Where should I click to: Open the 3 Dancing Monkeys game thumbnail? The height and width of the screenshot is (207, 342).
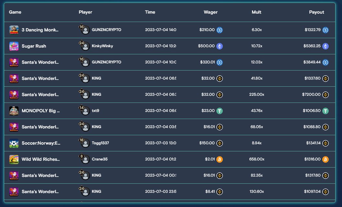click(14, 30)
